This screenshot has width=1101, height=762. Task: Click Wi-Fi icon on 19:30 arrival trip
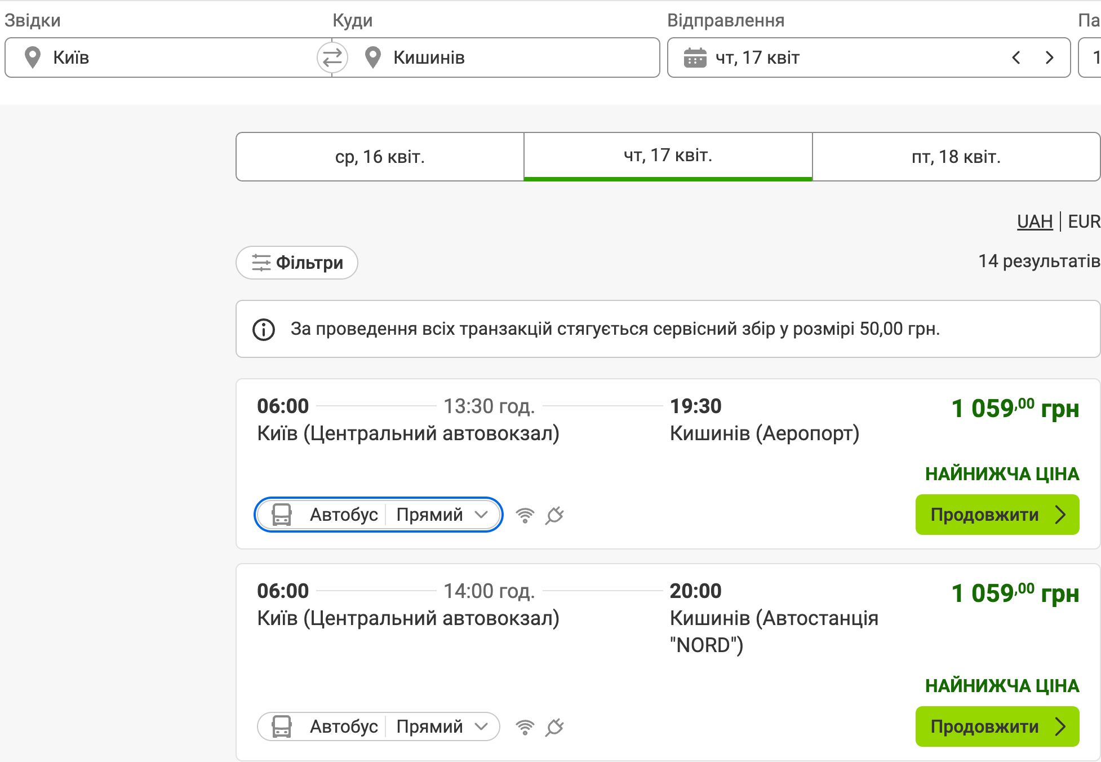525,515
